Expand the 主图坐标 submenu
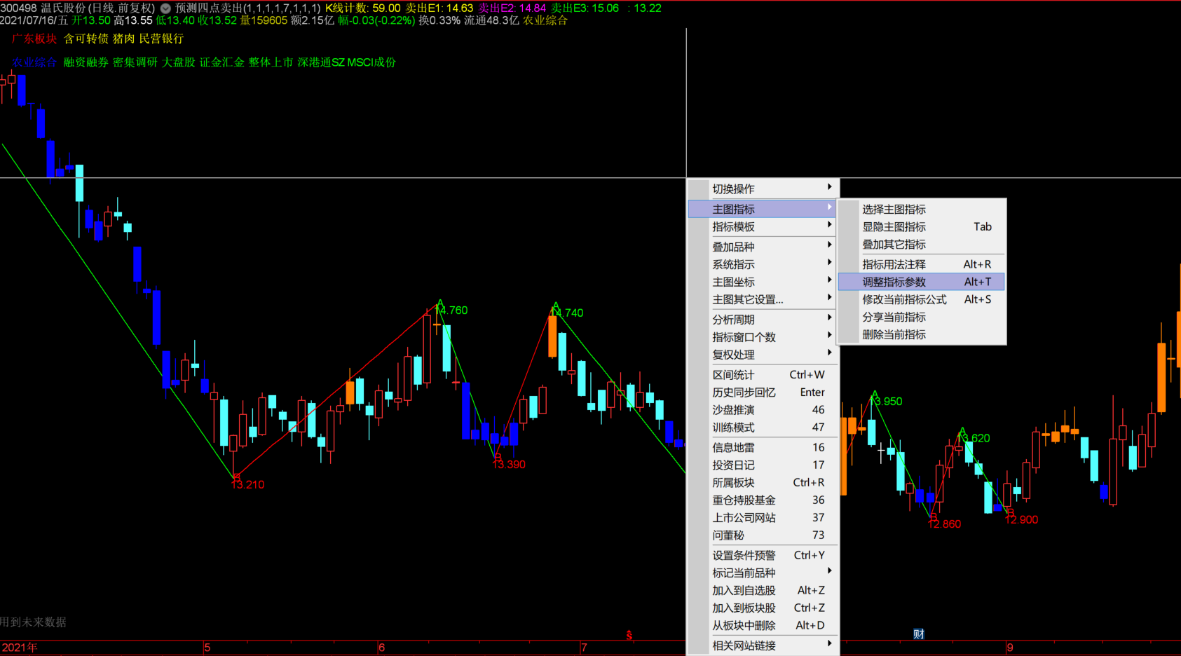 pyautogui.click(x=763, y=282)
